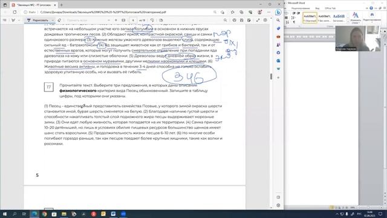This screenshot has width=387, height=218.
Task: Open Task View on the taskbar
Action: (24, 214)
